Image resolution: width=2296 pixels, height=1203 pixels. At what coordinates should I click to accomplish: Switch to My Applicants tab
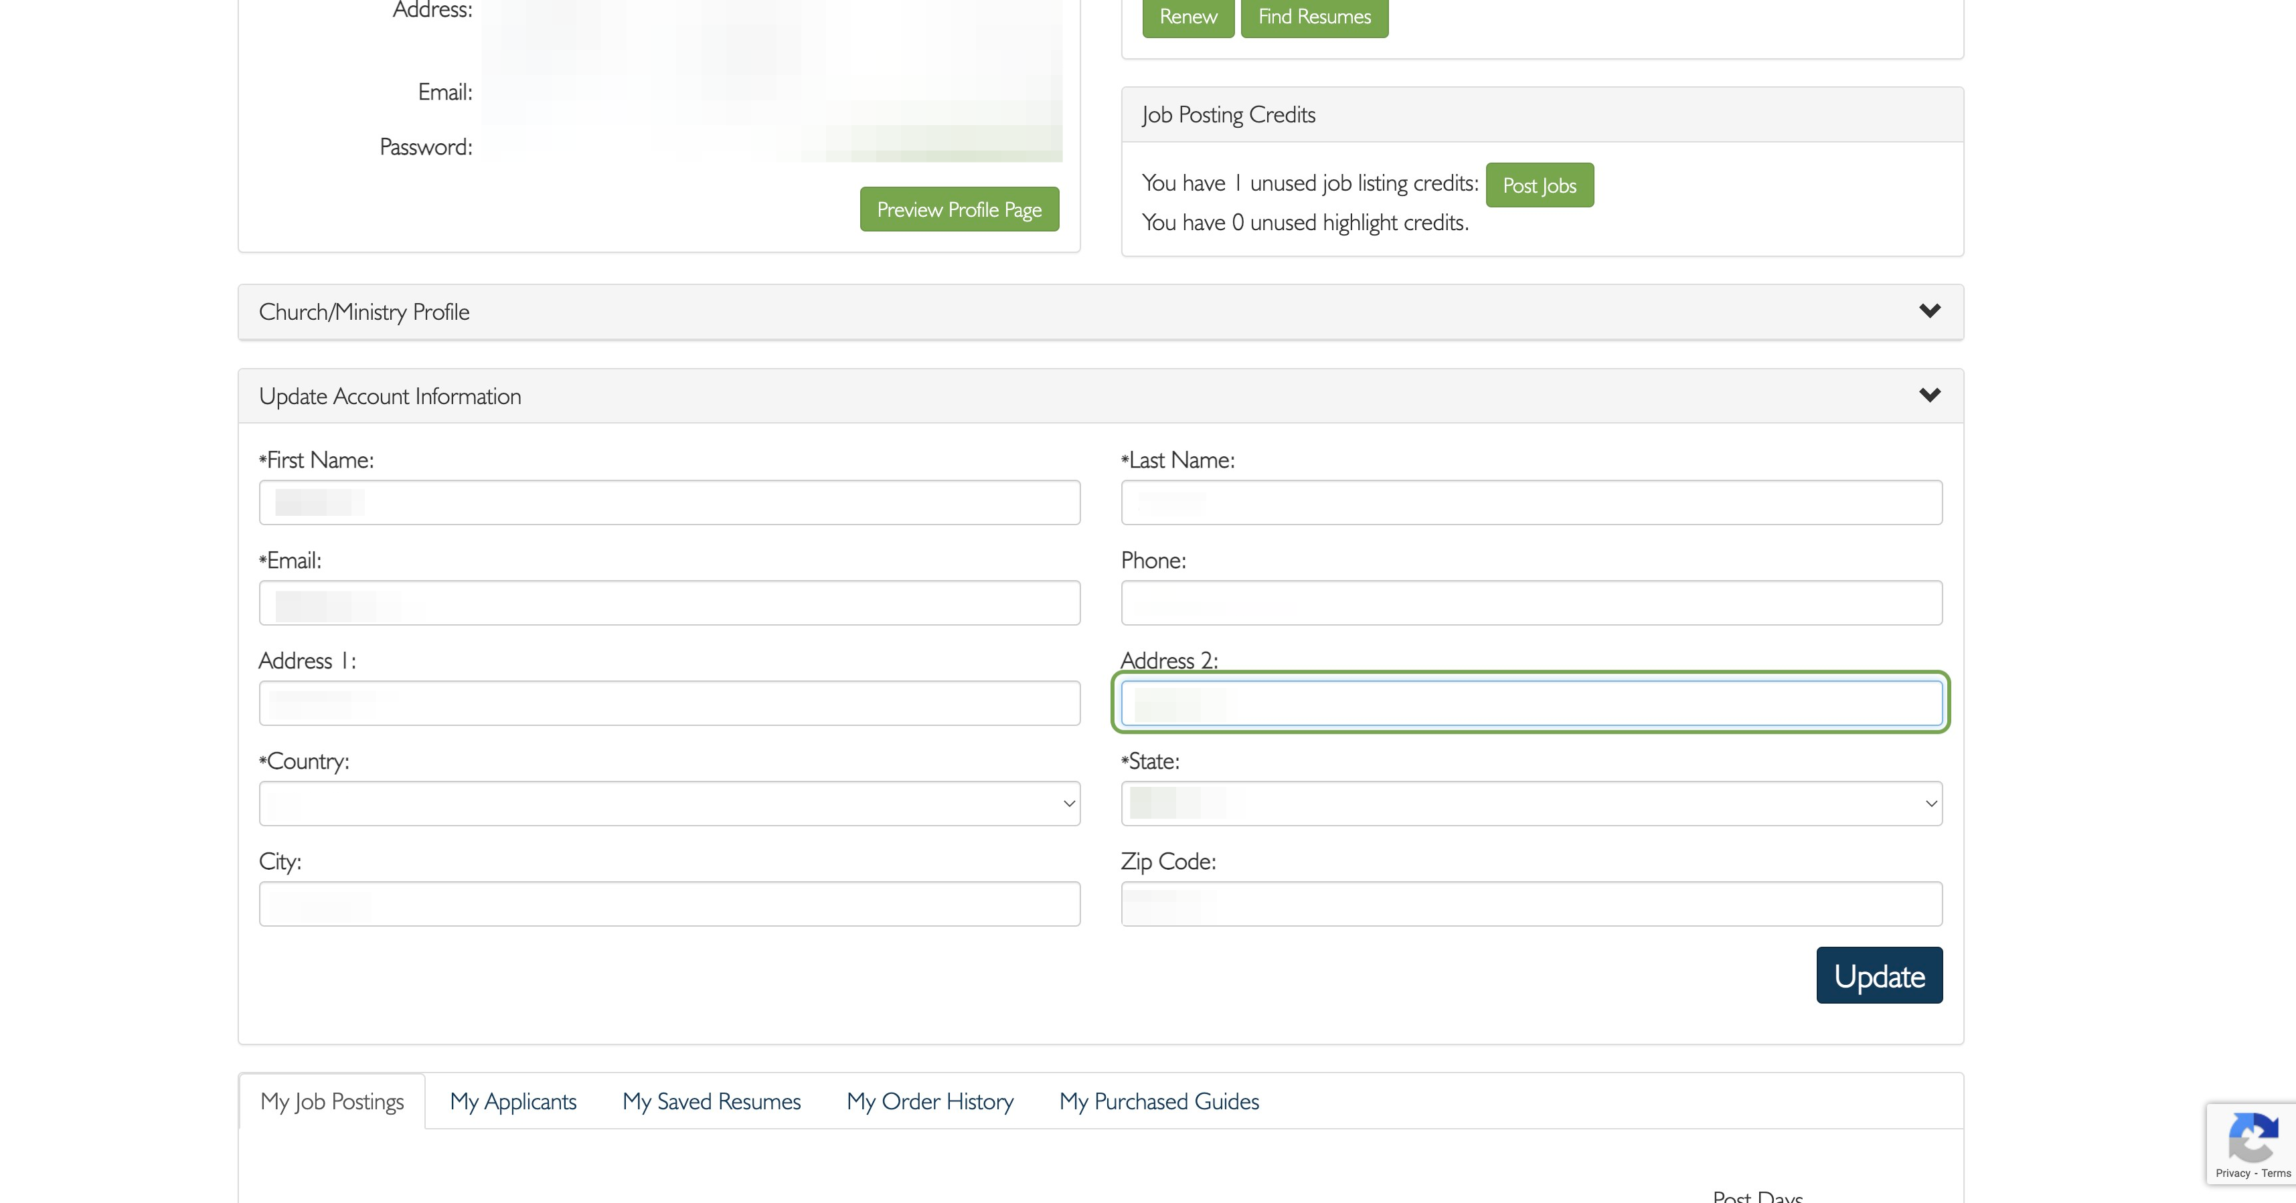pos(513,1101)
